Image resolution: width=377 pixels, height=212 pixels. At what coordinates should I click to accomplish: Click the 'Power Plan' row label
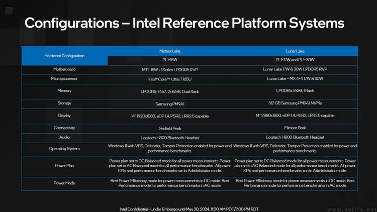tap(64, 166)
